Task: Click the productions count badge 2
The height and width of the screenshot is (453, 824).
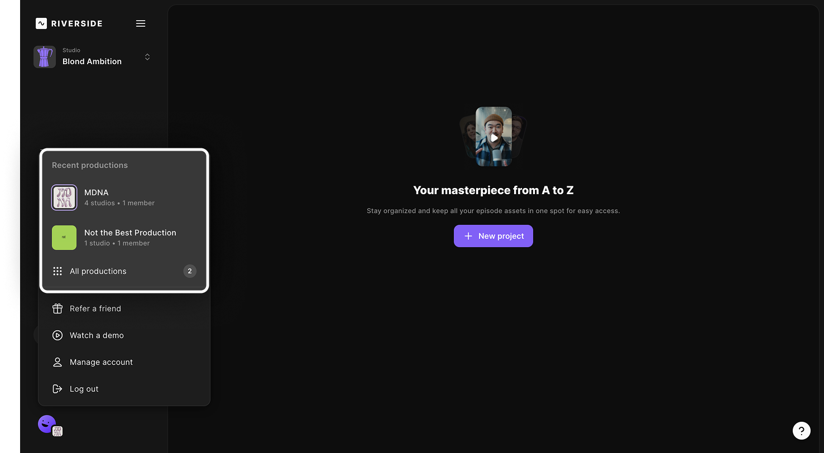Action: coord(190,271)
